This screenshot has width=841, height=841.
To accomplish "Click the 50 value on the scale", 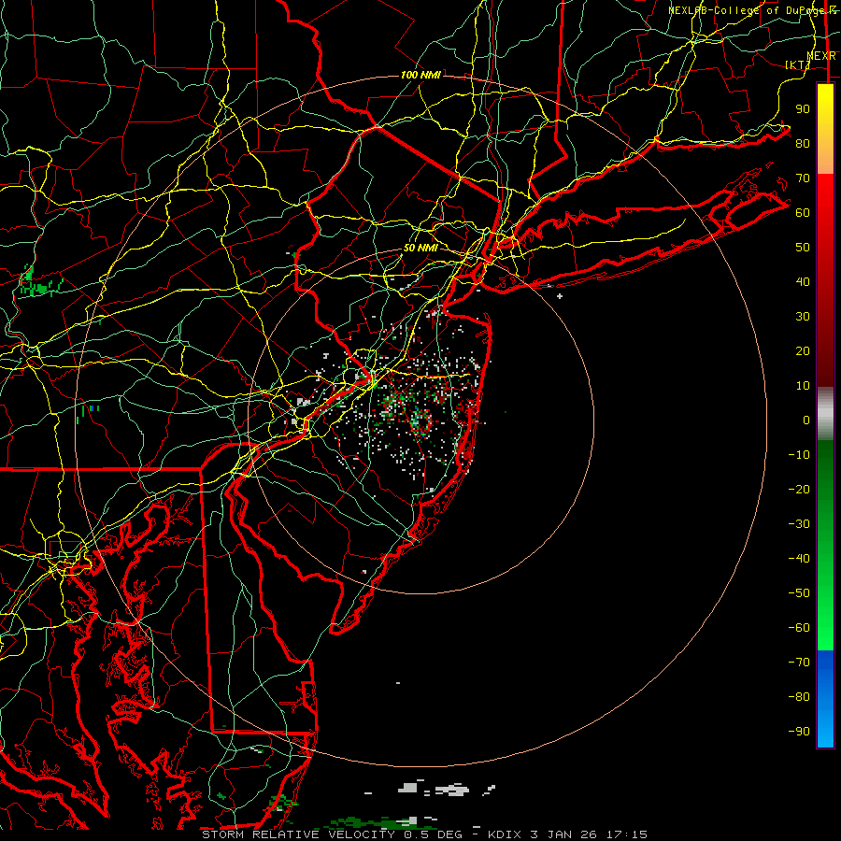I will (803, 248).
